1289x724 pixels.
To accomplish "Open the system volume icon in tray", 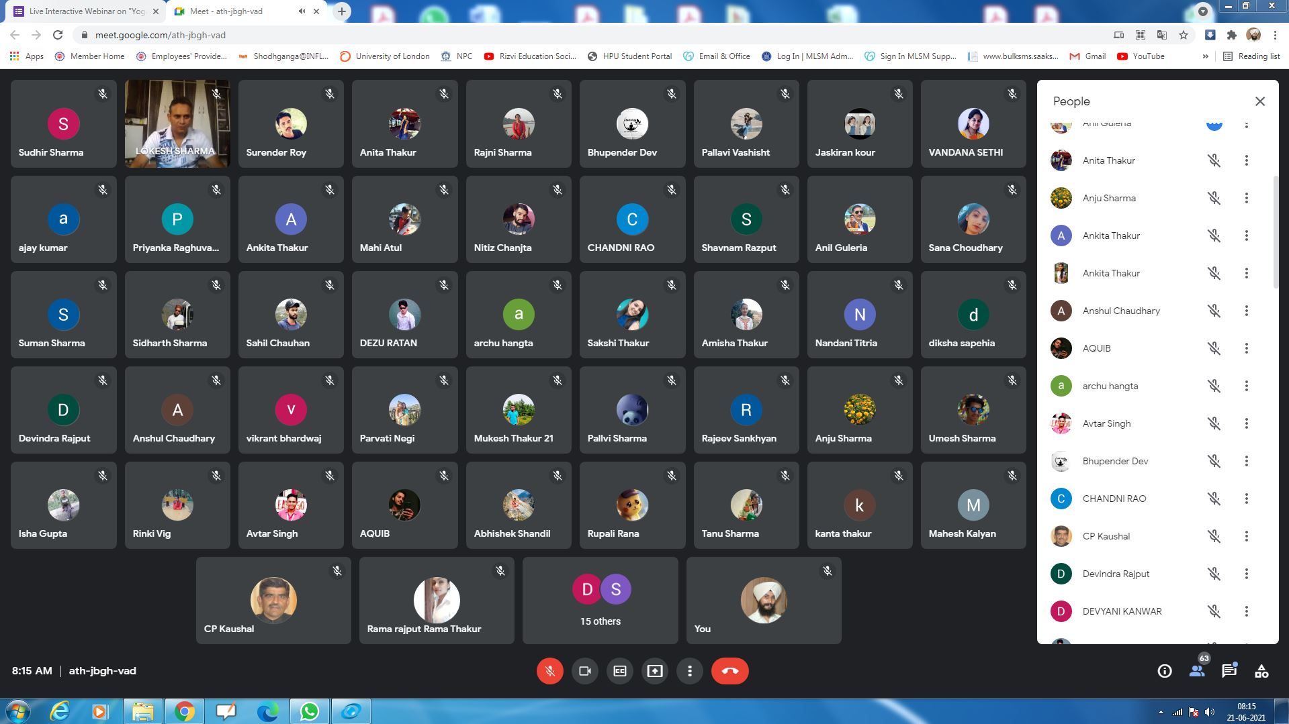I will coord(1209,712).
